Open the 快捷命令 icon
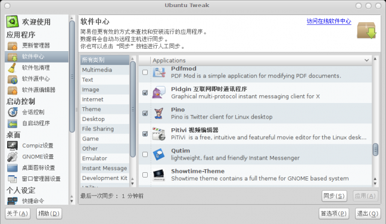 [12, 201]
